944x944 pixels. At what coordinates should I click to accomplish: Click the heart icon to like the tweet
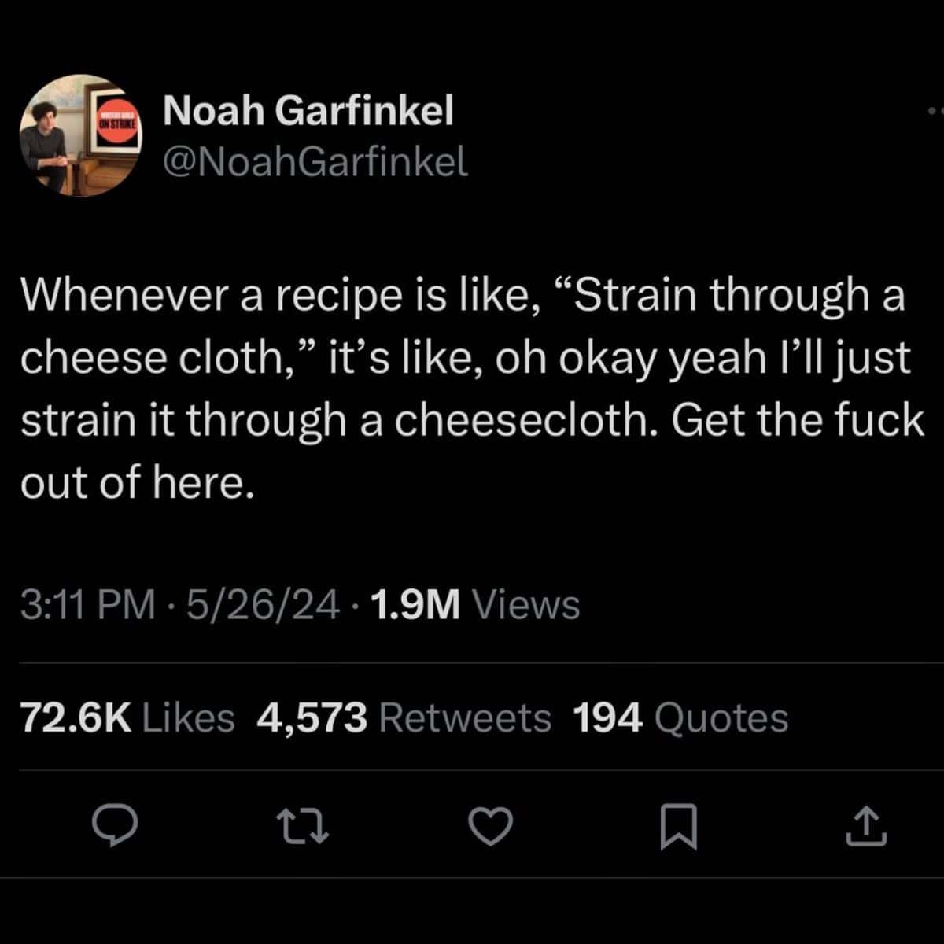click(x=491, y=826)
